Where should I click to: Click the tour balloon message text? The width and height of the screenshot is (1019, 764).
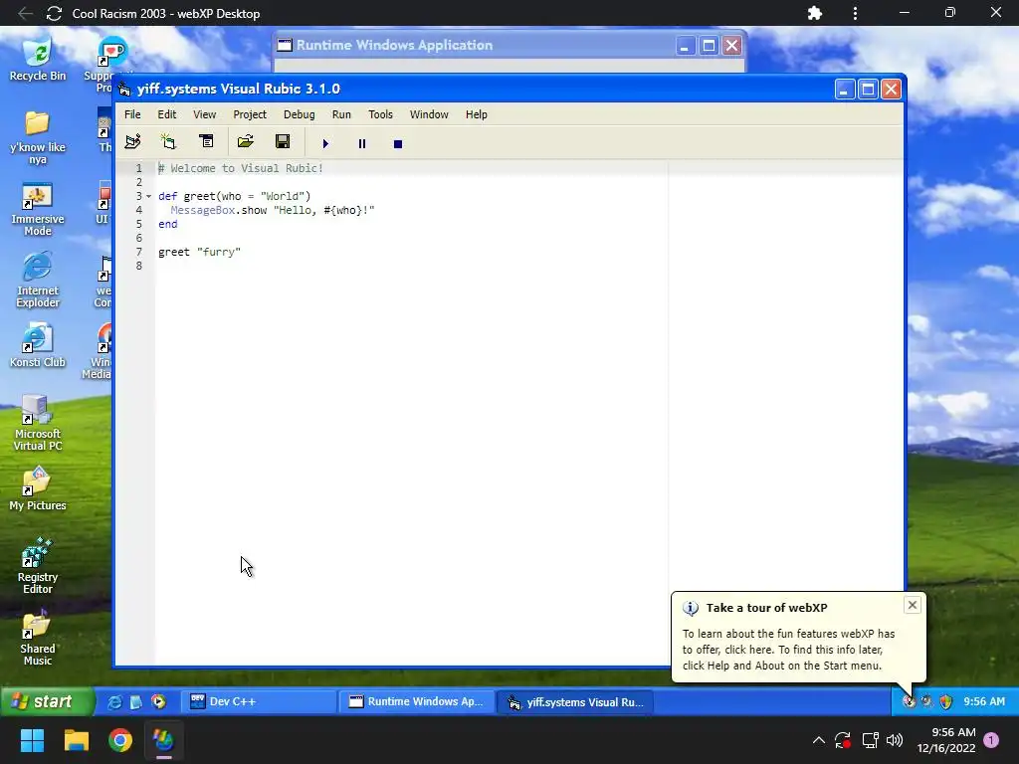[x=788, y=650]
